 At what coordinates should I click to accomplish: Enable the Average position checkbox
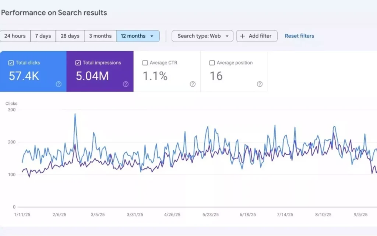coord(212,63)
